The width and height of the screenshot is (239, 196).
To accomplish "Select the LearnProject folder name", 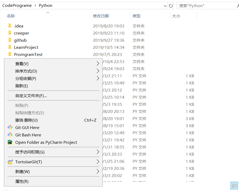I will point(26,47).
